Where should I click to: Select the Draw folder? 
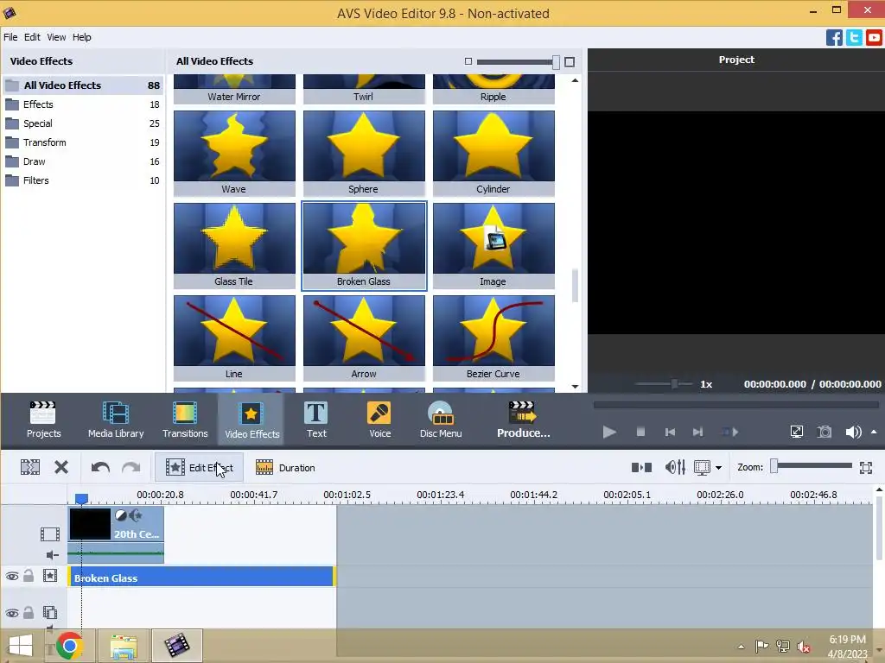83,161
